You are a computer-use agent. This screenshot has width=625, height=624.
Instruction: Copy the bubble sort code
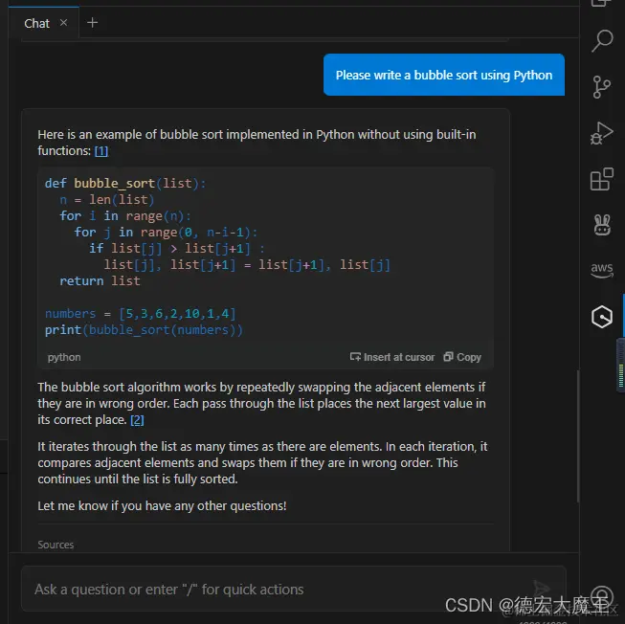pos(462,357)
